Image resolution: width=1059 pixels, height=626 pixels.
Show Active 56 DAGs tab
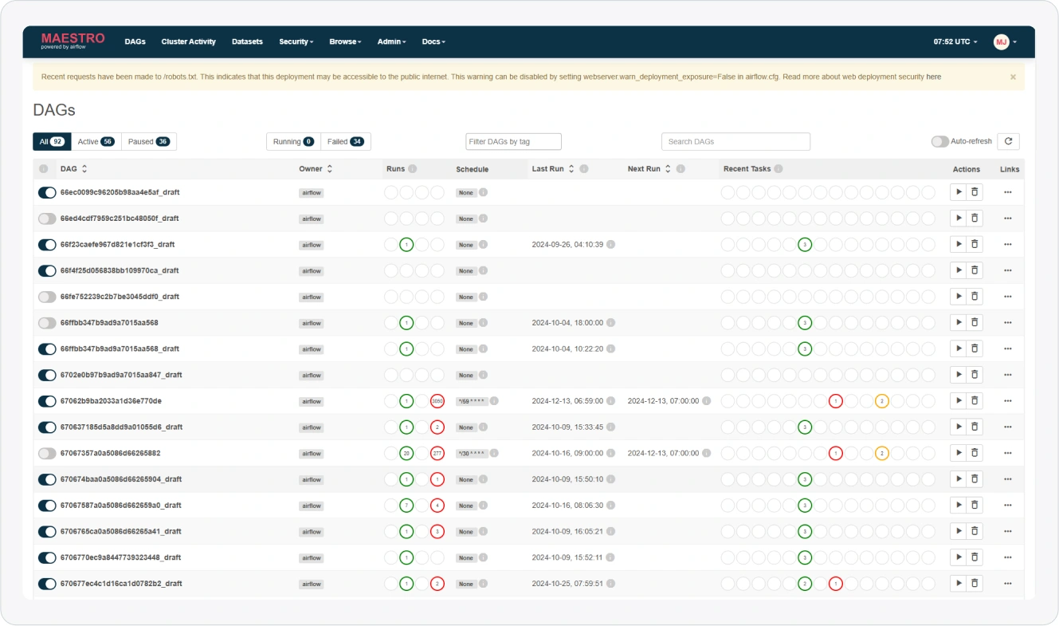point(96,141)
